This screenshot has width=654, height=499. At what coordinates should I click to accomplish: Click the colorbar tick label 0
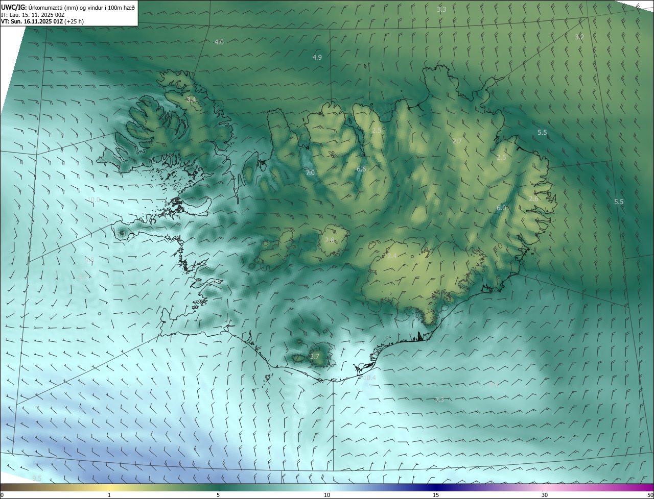point(2,495)
